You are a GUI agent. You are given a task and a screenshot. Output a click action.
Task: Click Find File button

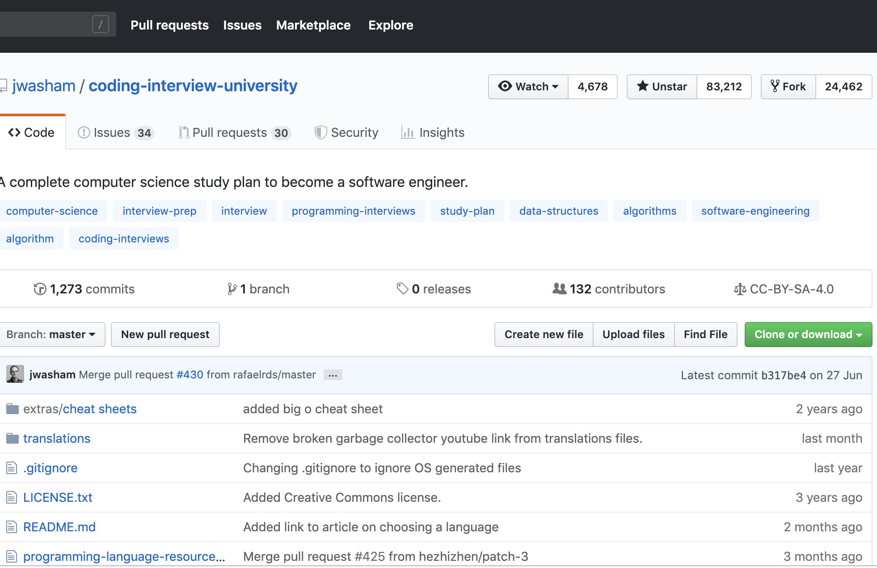click(705, 334)
